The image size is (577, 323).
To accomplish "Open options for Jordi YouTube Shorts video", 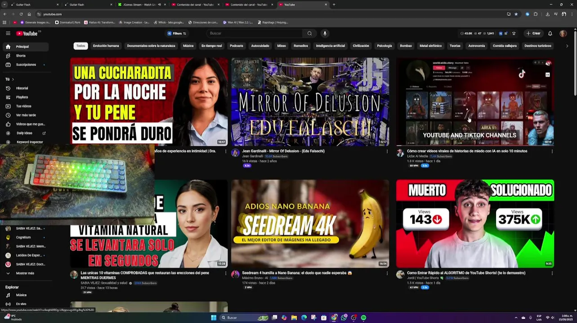I will (x=552, y=273).
